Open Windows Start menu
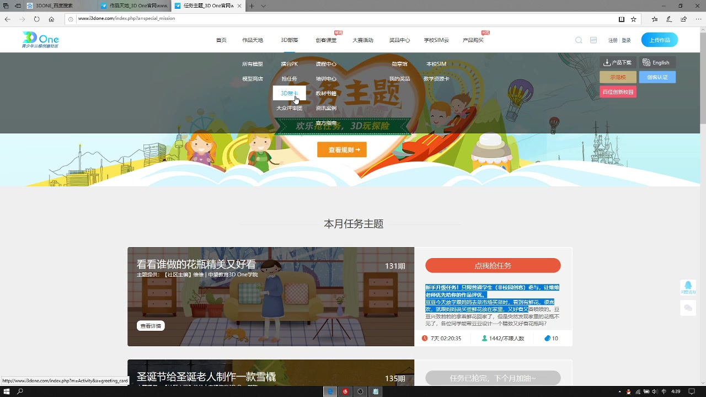 point(7,391)
